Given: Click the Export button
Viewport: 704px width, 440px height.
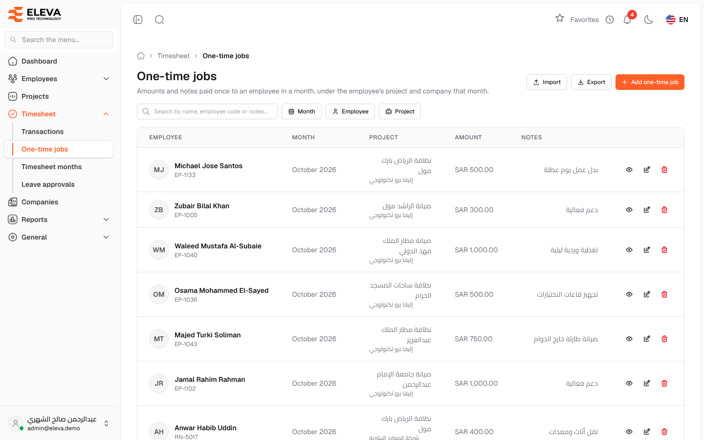Looking at the screenshot, I should tap(591, 82).
